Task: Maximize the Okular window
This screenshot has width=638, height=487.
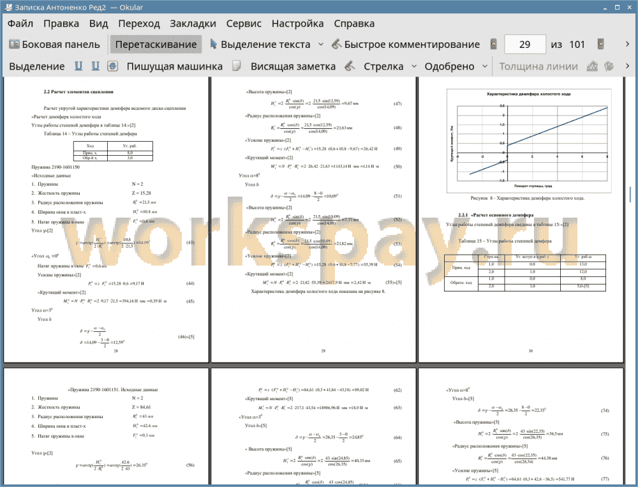Action: (x=617, y=7)
